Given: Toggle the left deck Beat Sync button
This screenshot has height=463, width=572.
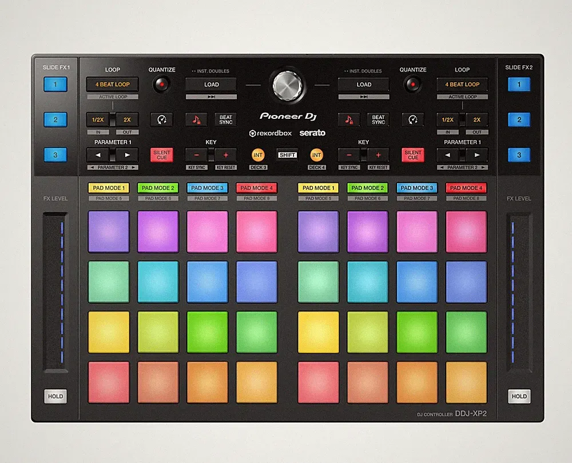Looking at the screenshot, I should point(225,119).
